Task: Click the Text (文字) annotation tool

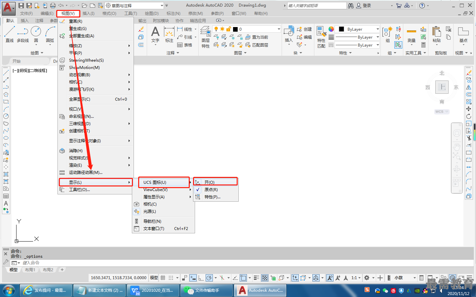Action: pos(155,35)
